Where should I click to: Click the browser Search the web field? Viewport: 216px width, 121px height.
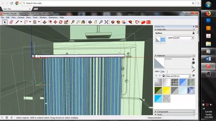pyautogui.click(x=109, y=3)
